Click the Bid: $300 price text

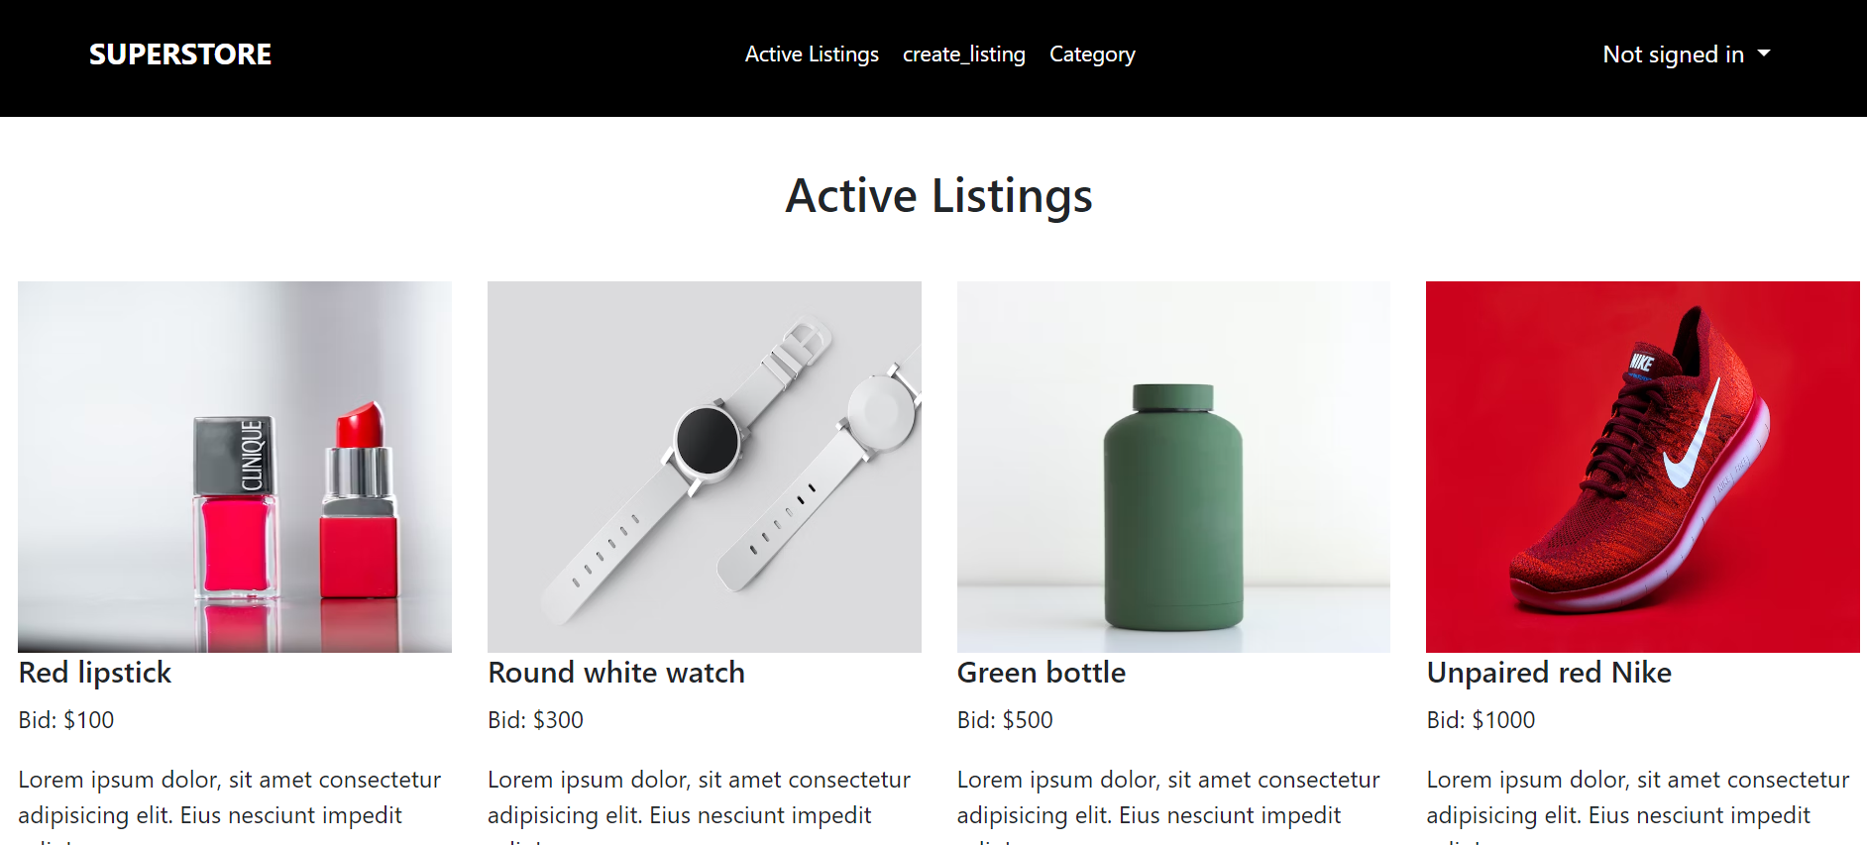(535, 720)
